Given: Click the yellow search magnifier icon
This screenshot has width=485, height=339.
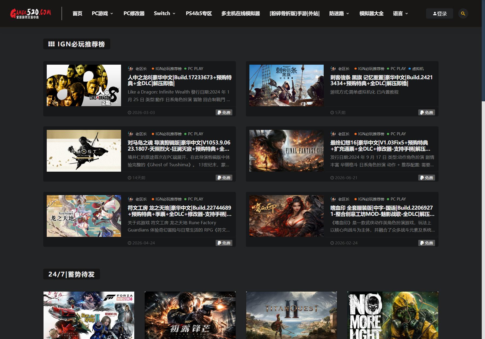Looking at the screenshot, I should [463, 13].
